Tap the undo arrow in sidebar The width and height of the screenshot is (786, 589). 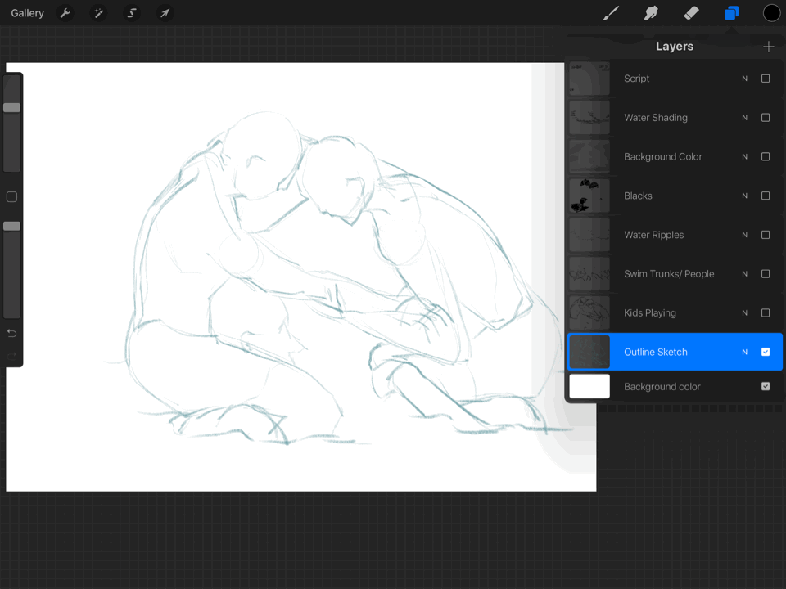[11, 333]
